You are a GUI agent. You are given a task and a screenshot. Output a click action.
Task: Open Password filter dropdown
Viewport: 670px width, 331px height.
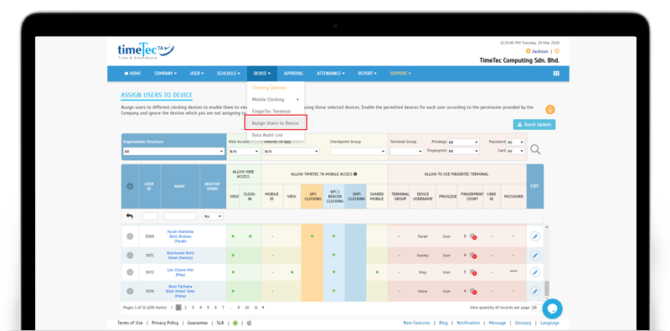pyautogui.click(x=516, y=142)
